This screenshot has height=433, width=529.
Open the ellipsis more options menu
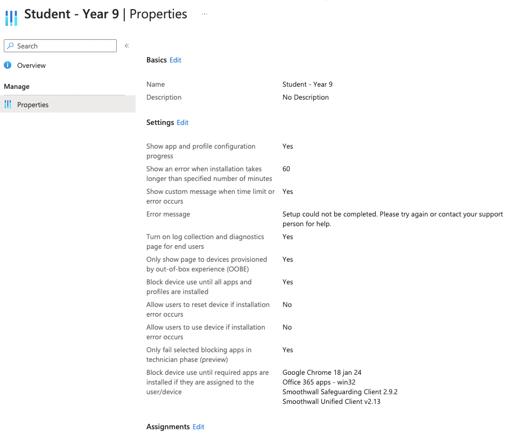[x=204, y=15]
